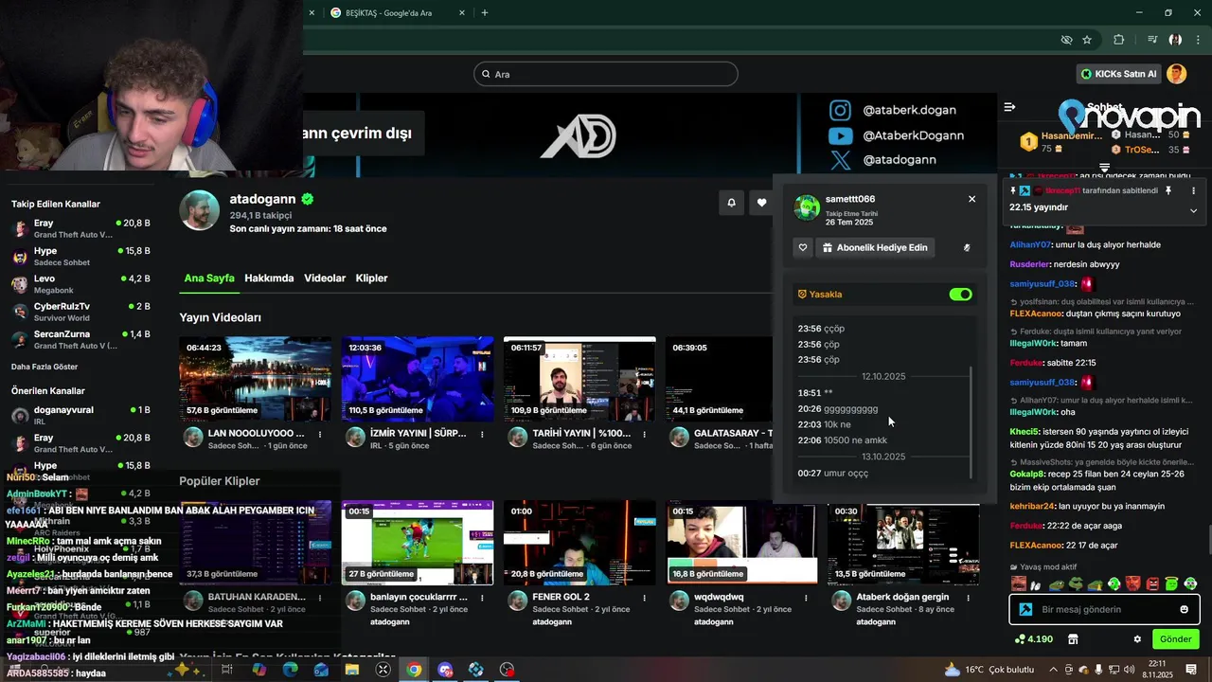Open the Klipler tab
Image resolution: width=1212 pixels, height=682 pixels.
coord(371,278)
